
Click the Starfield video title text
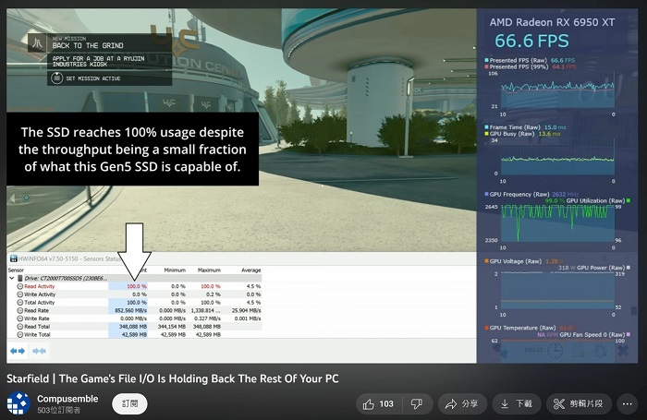click(173, 378)
